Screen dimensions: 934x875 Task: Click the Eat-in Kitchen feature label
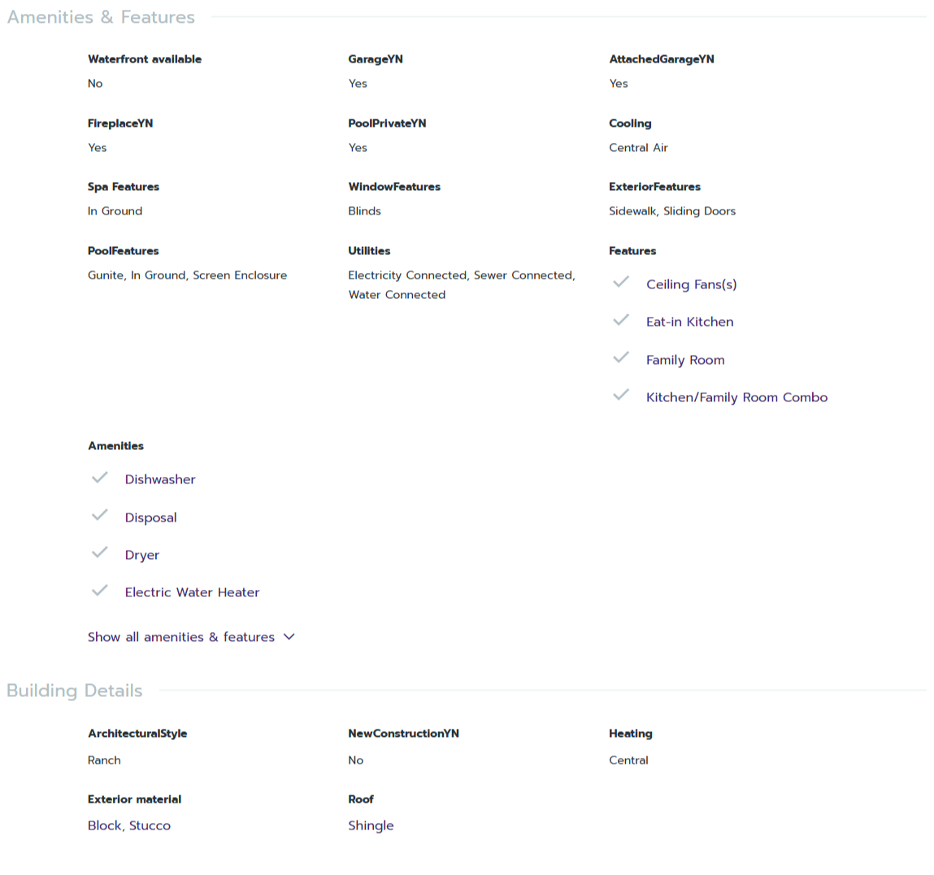[x=689, y=322]
